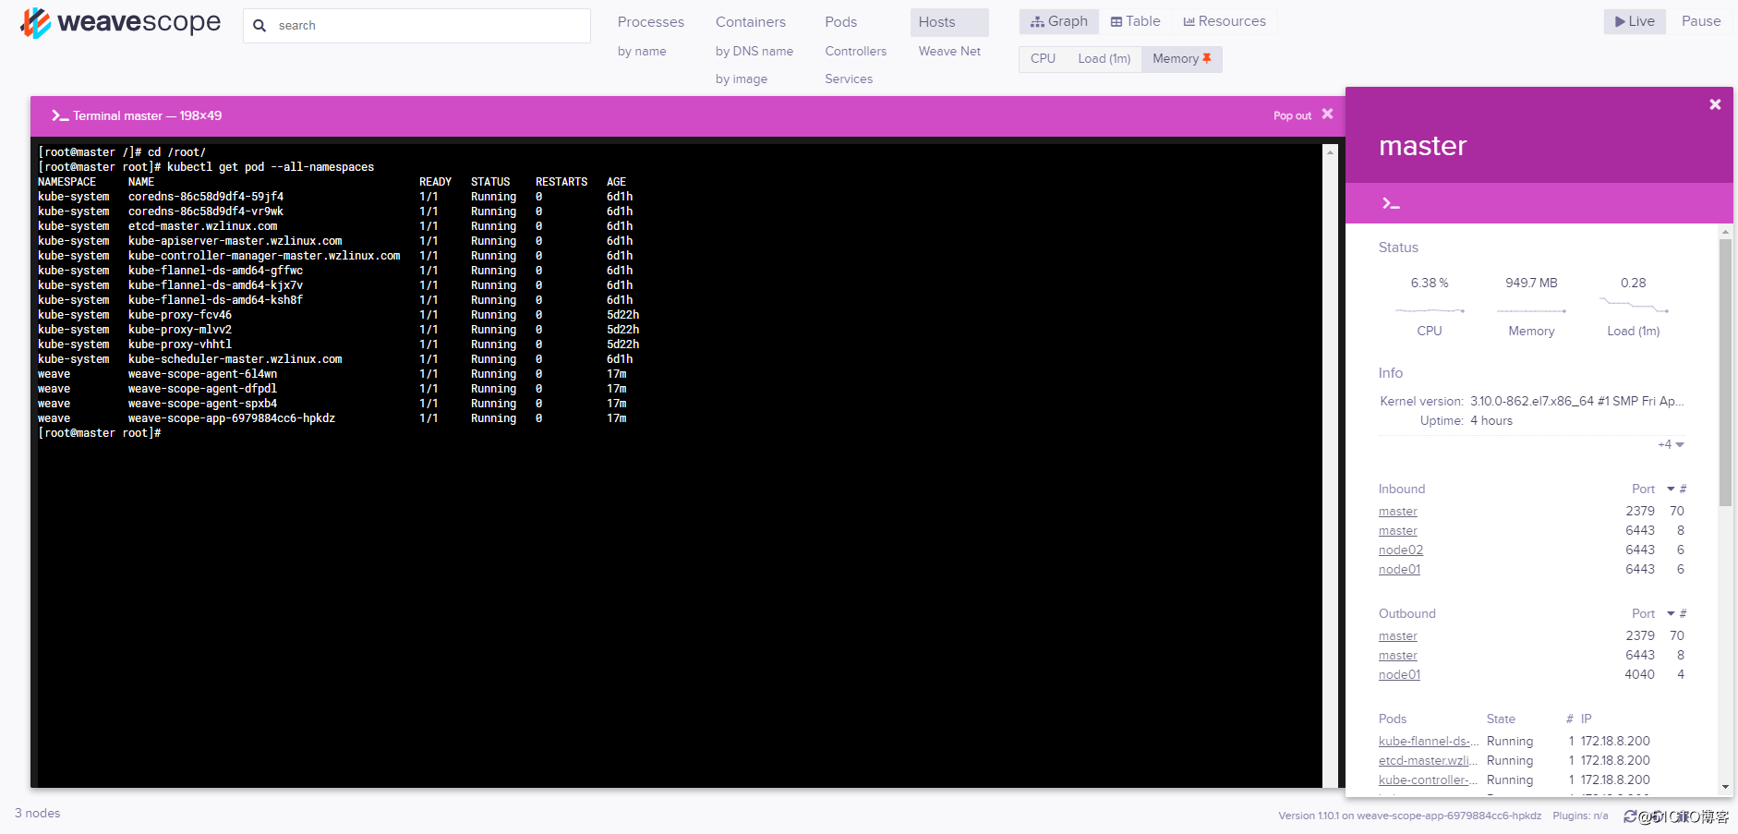Switch to Resources view
The width and height of the screenshot is (1738, 834).
tap(1225, 21)
